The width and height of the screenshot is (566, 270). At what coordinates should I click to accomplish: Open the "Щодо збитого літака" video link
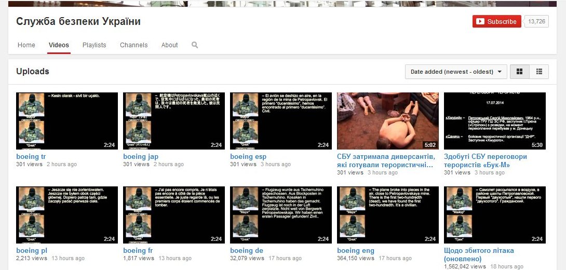(479, 254)
